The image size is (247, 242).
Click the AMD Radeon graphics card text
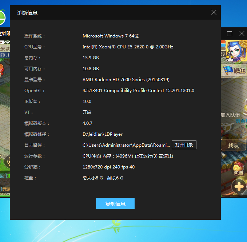point(126,80)
